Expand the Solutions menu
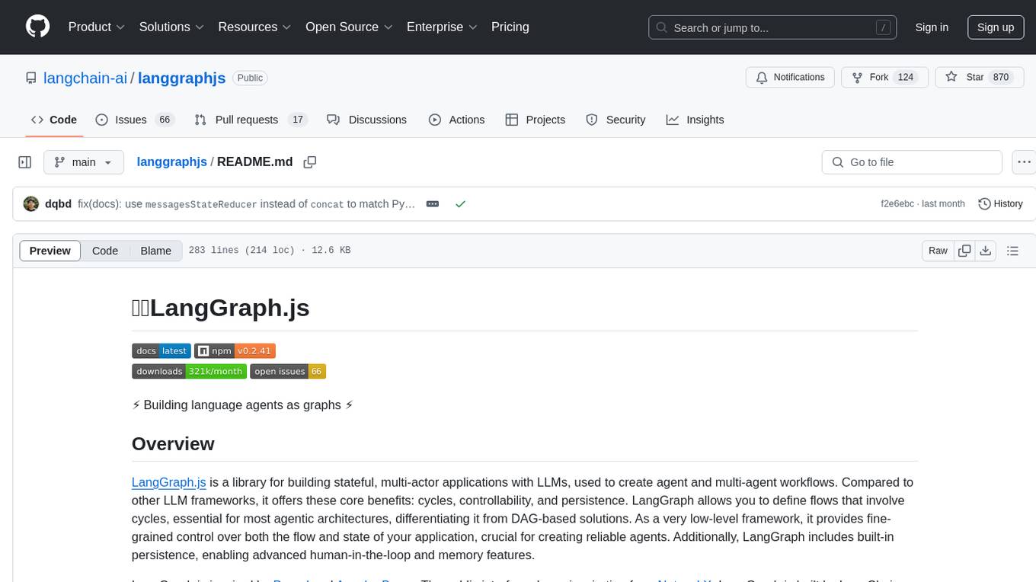 (x=171, y=27)
